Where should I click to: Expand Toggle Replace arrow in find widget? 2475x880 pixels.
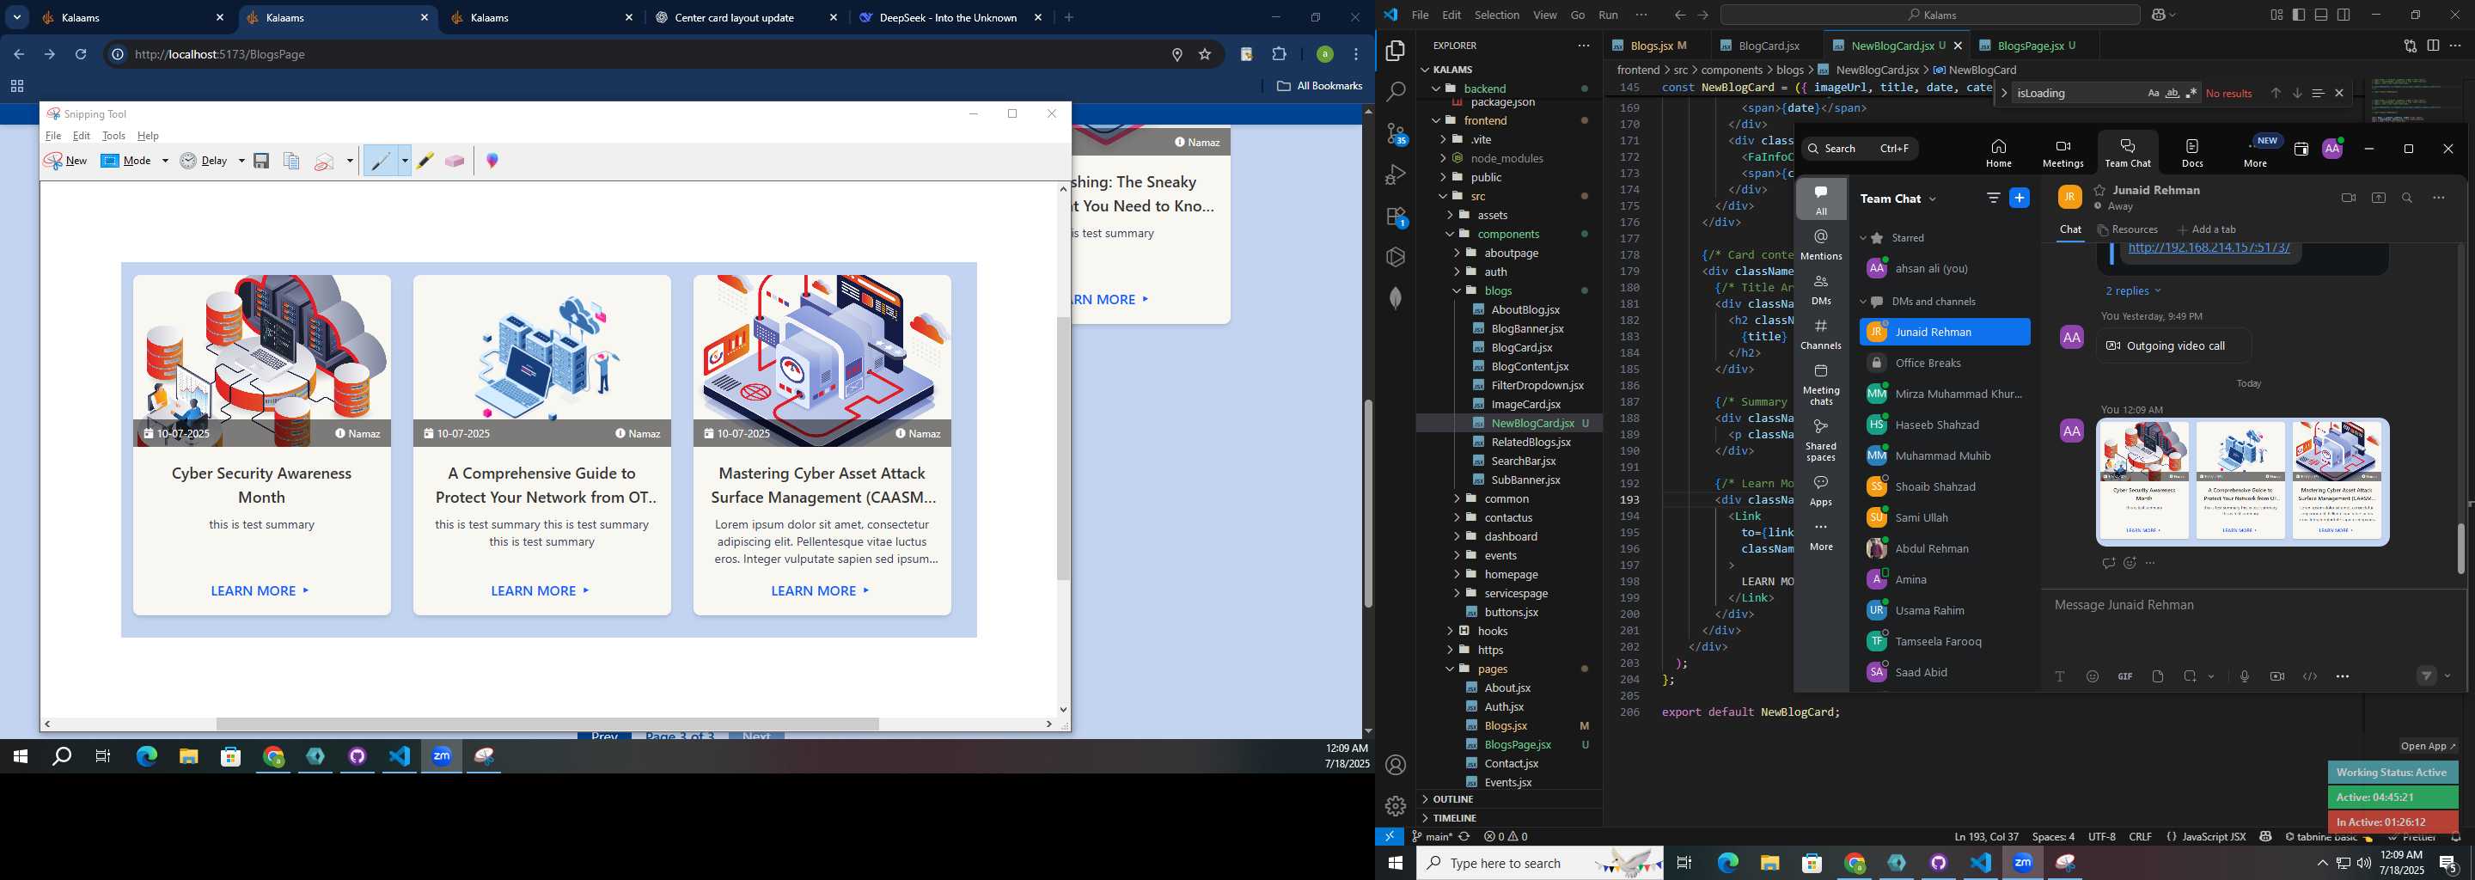(2003, 93)
